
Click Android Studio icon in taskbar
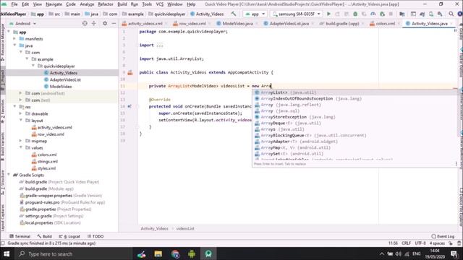tap(208, 253)
